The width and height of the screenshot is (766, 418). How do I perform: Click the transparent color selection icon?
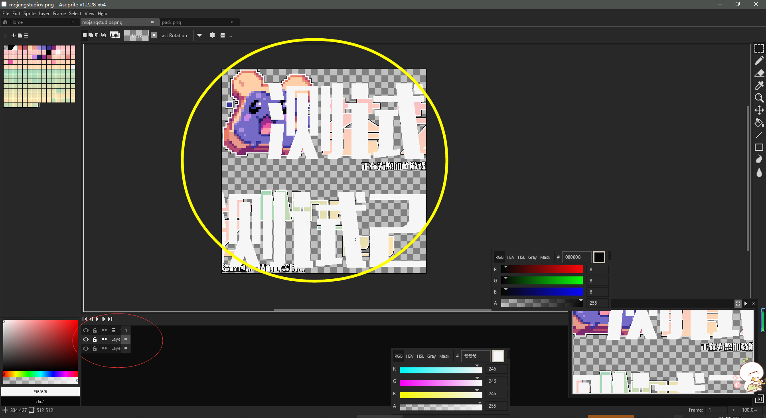115,35
